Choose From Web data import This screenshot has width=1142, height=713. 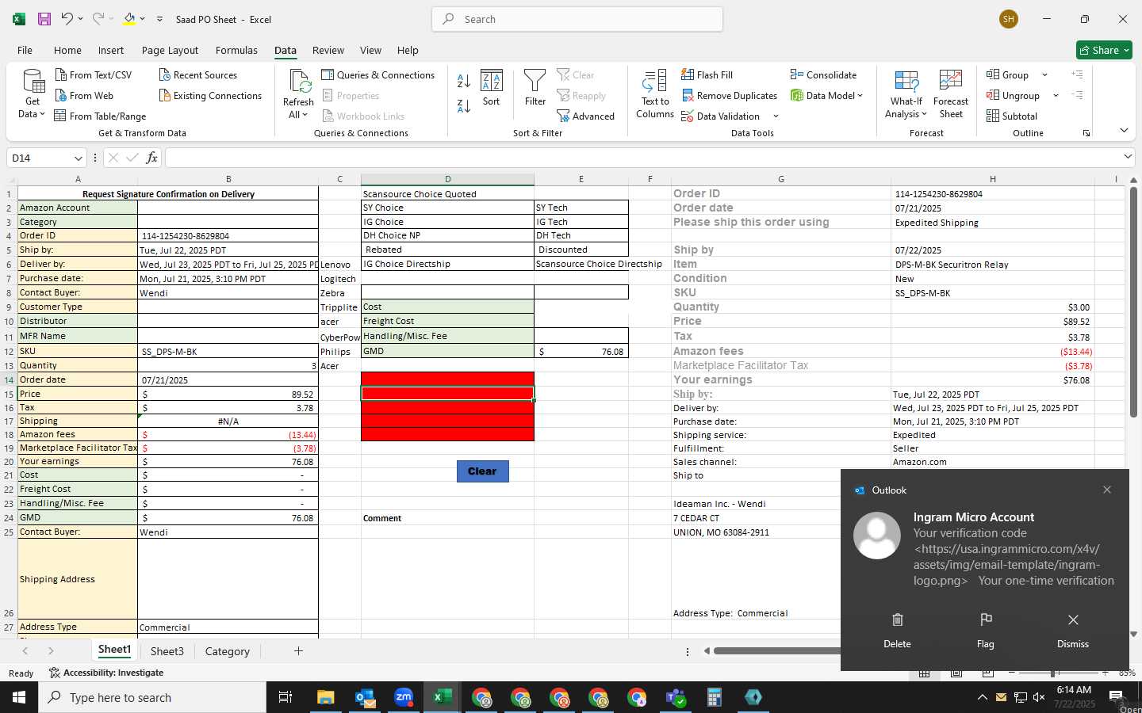(x=84, y=95)
